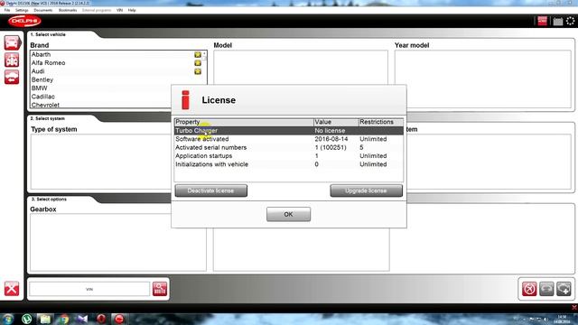Click the 1 (100251) serial number value

click(331, 148)
